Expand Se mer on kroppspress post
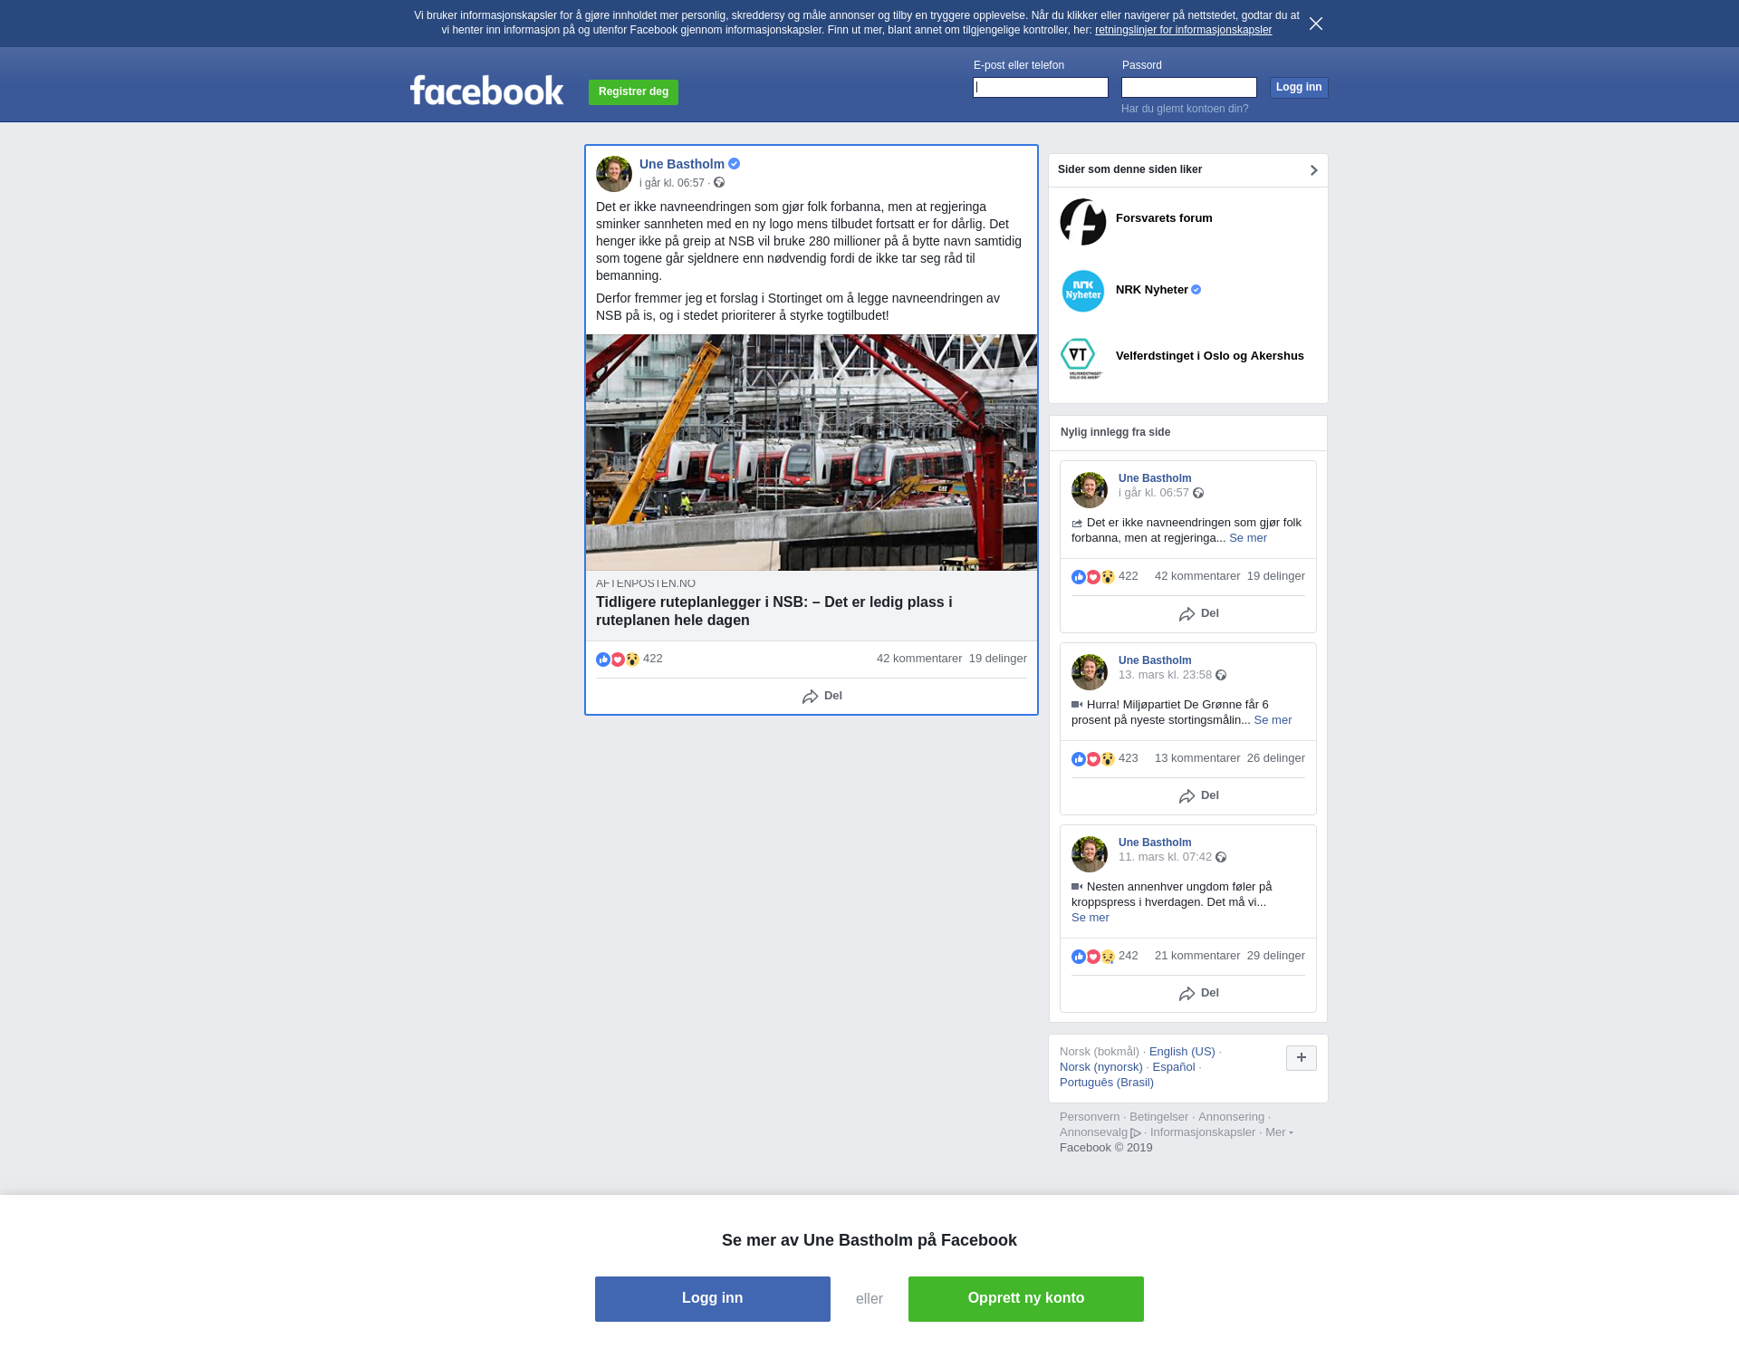The width and height of the screenshot is (1739, 1358). tap(1090, 918)
